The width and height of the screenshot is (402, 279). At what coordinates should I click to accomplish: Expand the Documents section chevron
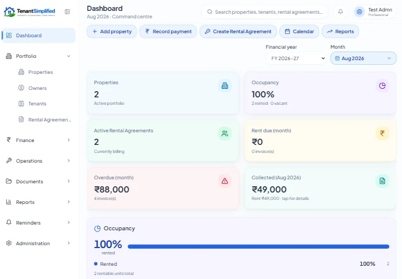(69, 181)
